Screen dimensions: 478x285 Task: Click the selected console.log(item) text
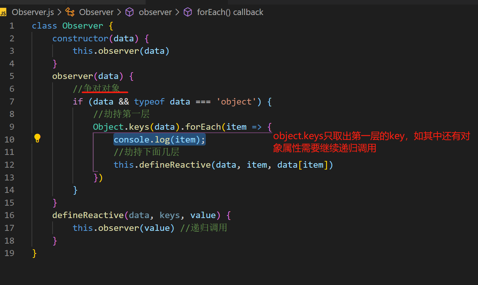159,139
